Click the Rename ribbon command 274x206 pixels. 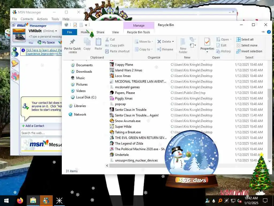pyautogui.click(x=165, y=49)
